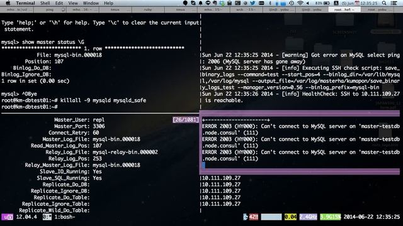The height and width of the screenshot is (226, 403).
Task: Open the Terminal application menu
Action: (25, 3)
